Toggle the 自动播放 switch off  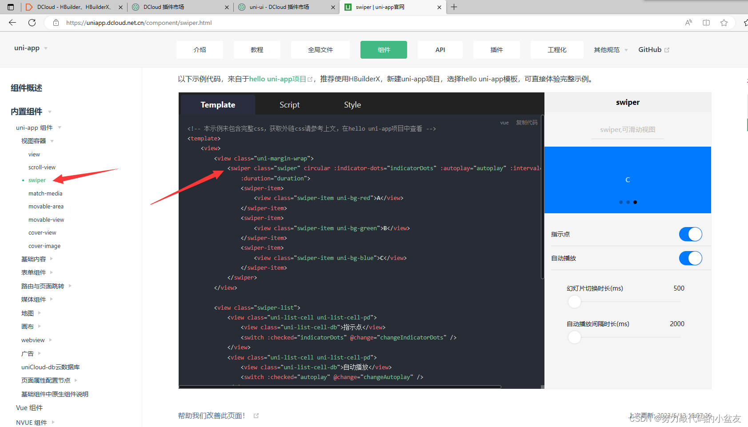691,258
